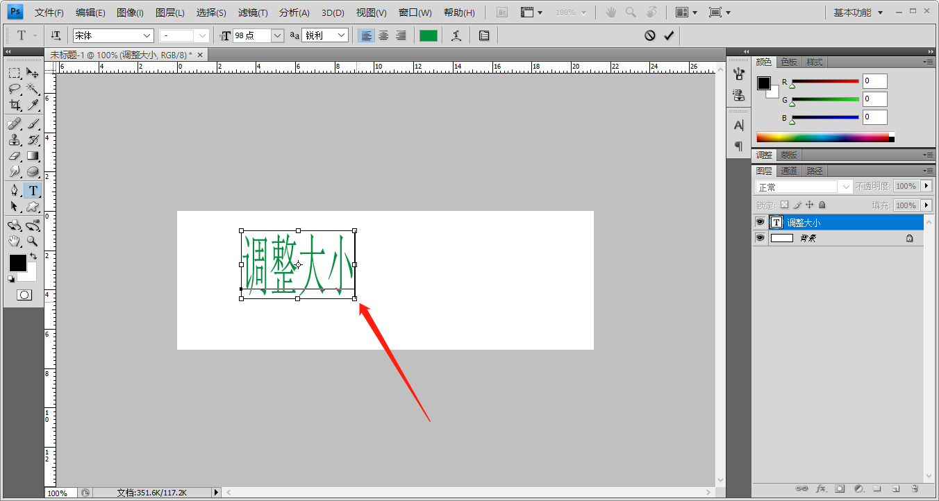
Task: Select the Move tool
Action: point(32,72)
